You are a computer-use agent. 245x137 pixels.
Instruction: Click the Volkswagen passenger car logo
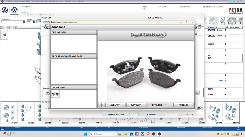(5, 10)
